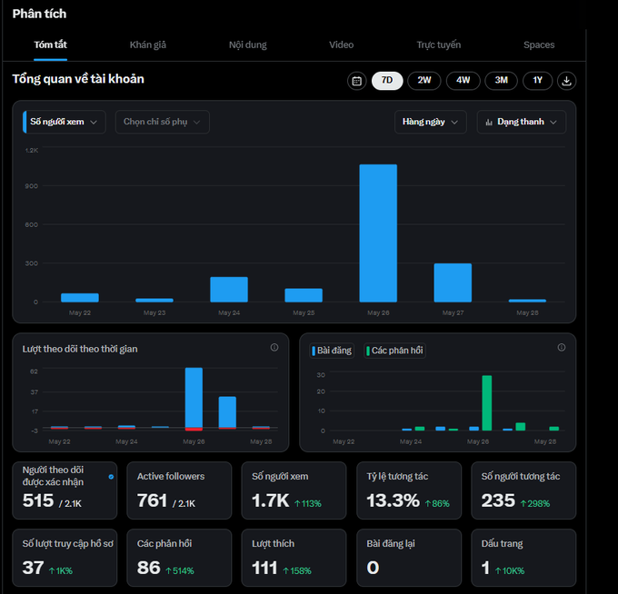Image resolution: width=618 pixels, height=594 pixels.
Task: Open the Bài đăng lại 0 card
Action: tap(409, 558)
